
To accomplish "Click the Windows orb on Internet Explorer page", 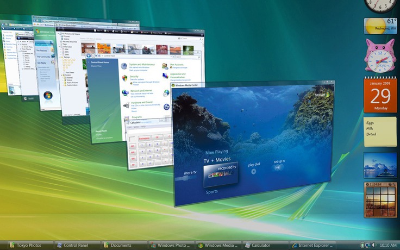I will pyautogui.click(x=48, y=96).
